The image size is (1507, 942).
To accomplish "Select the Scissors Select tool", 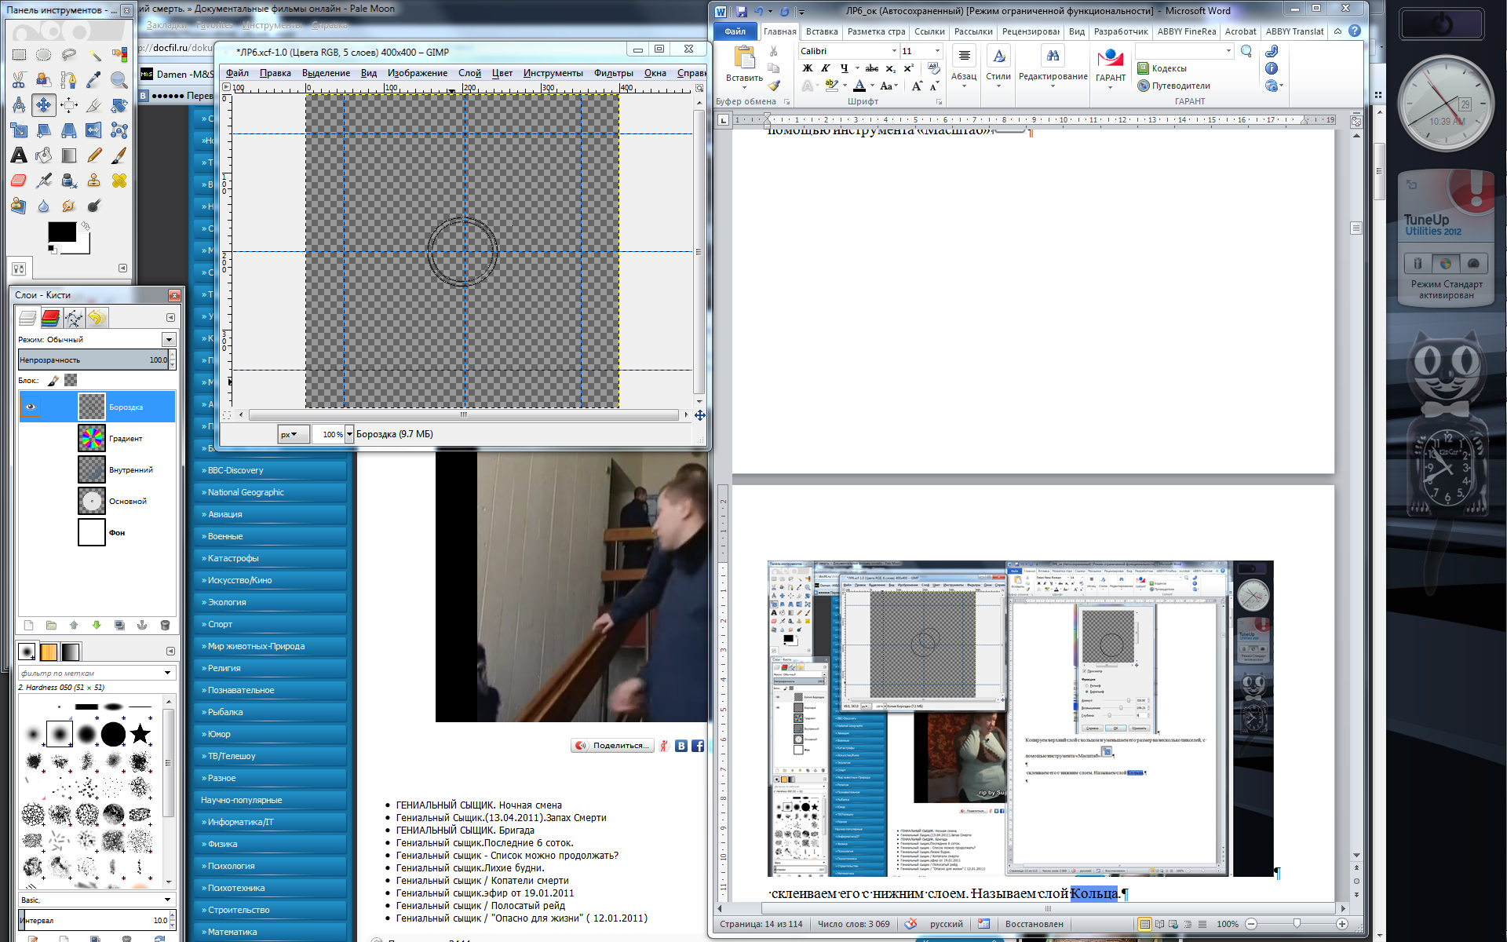I will point(19,80).
